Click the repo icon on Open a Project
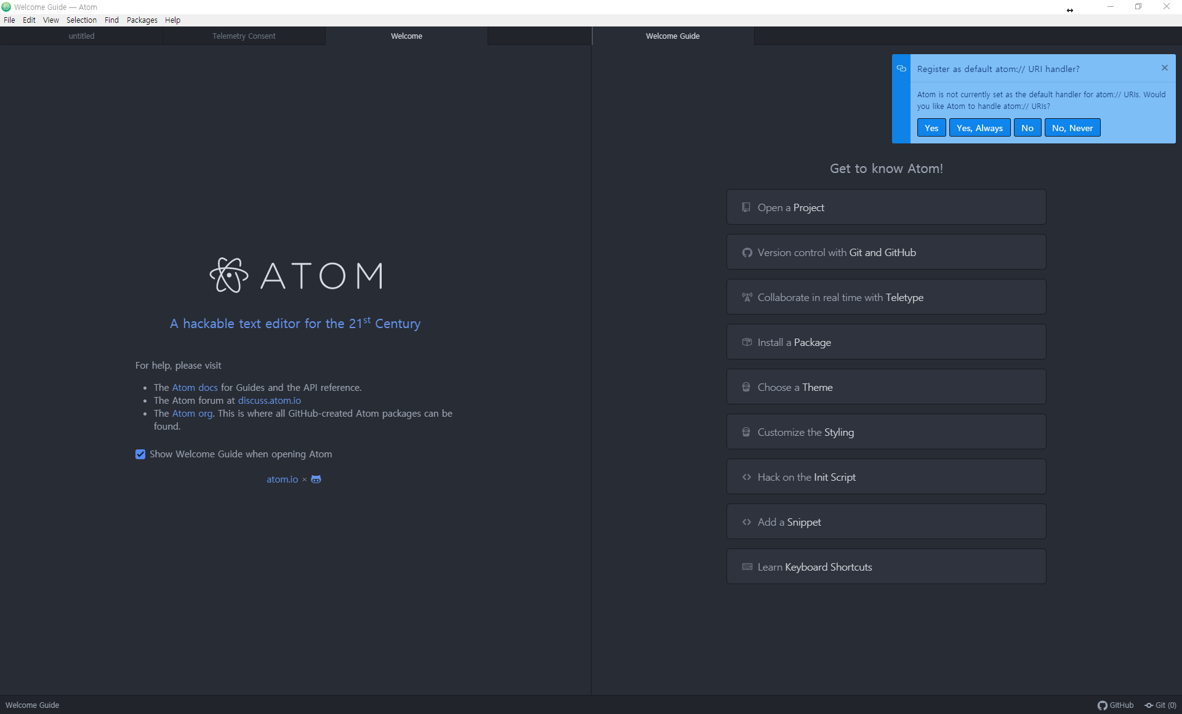 point(746,207)
